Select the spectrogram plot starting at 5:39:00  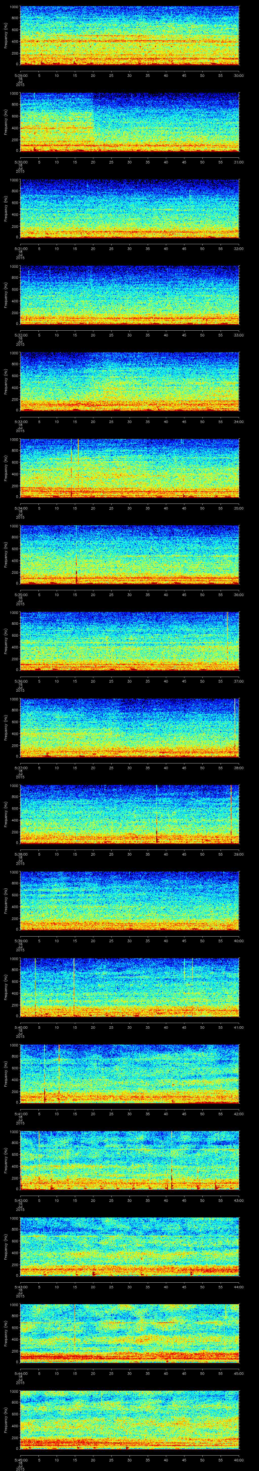[x=129, y=901]
